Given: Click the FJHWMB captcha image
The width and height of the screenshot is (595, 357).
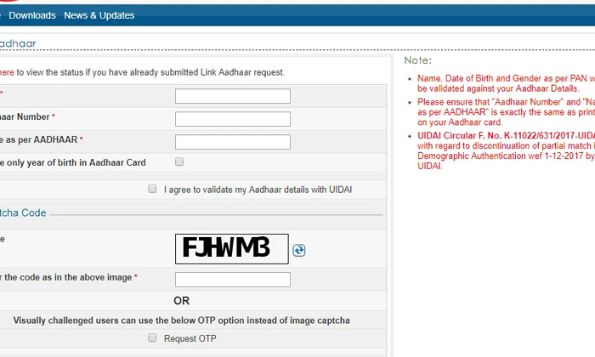Looking at the screenshot, I should 232,249.
